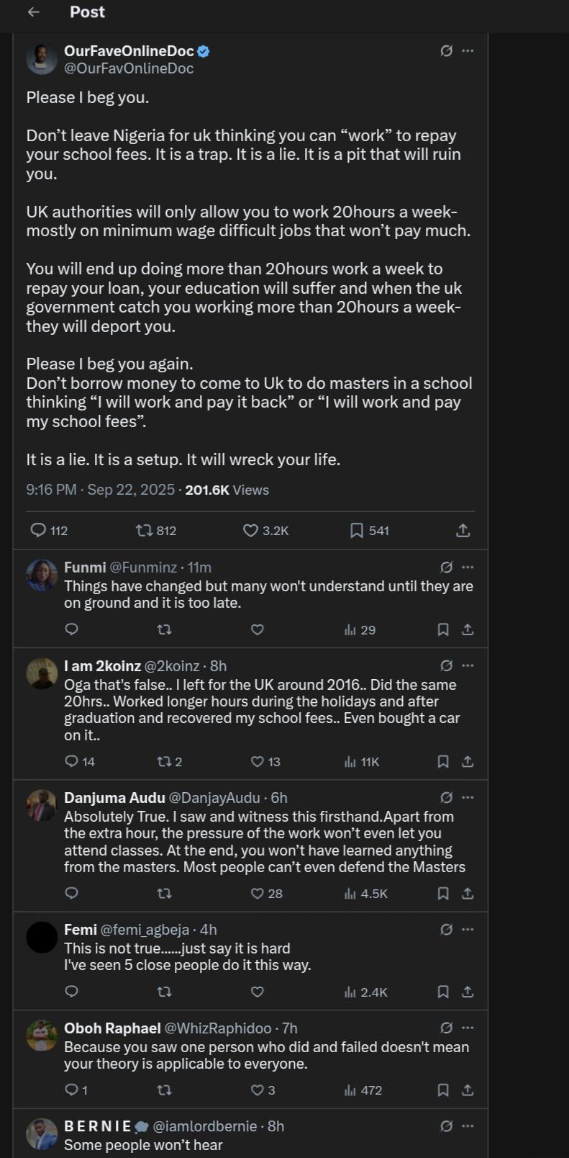
Task: Bookmark the main post with 541 bookmarks
Action: click(x=356, y=531)
